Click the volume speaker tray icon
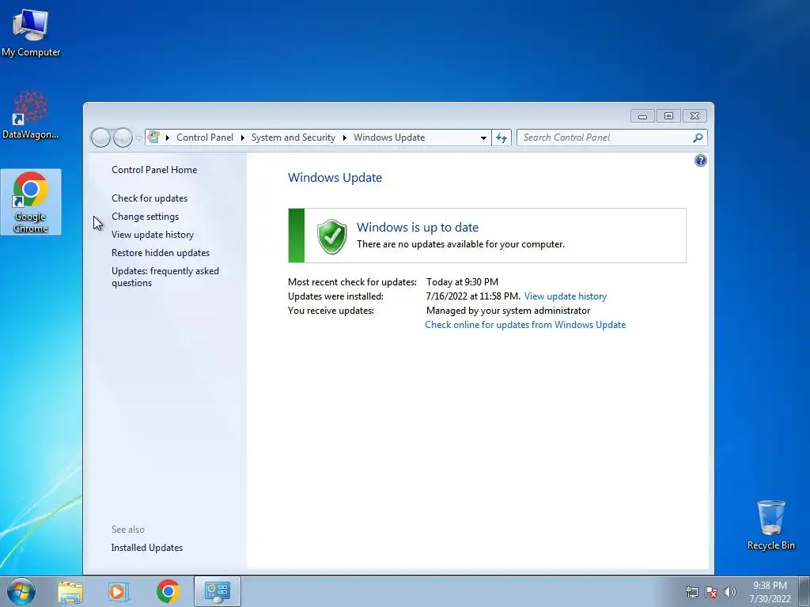Image resolution: width=810 pixels, height=607 pixels. pyautogui.click(x=730, y=593)
